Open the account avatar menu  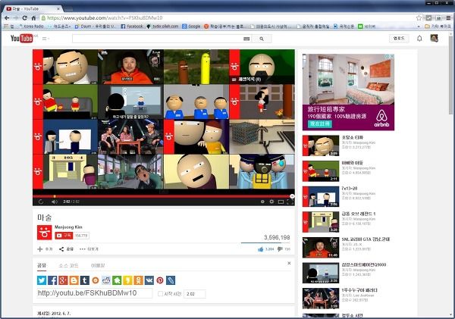coord(434,38)
